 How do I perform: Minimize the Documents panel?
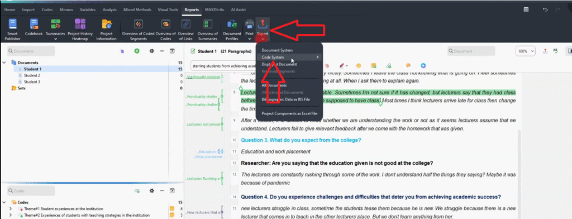162,51
